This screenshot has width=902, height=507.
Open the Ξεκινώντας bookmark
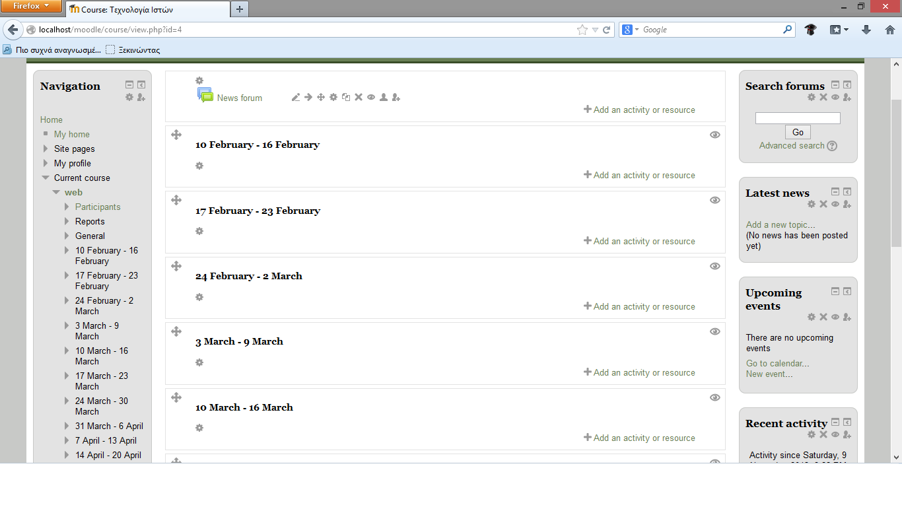[x=133, y=50]
